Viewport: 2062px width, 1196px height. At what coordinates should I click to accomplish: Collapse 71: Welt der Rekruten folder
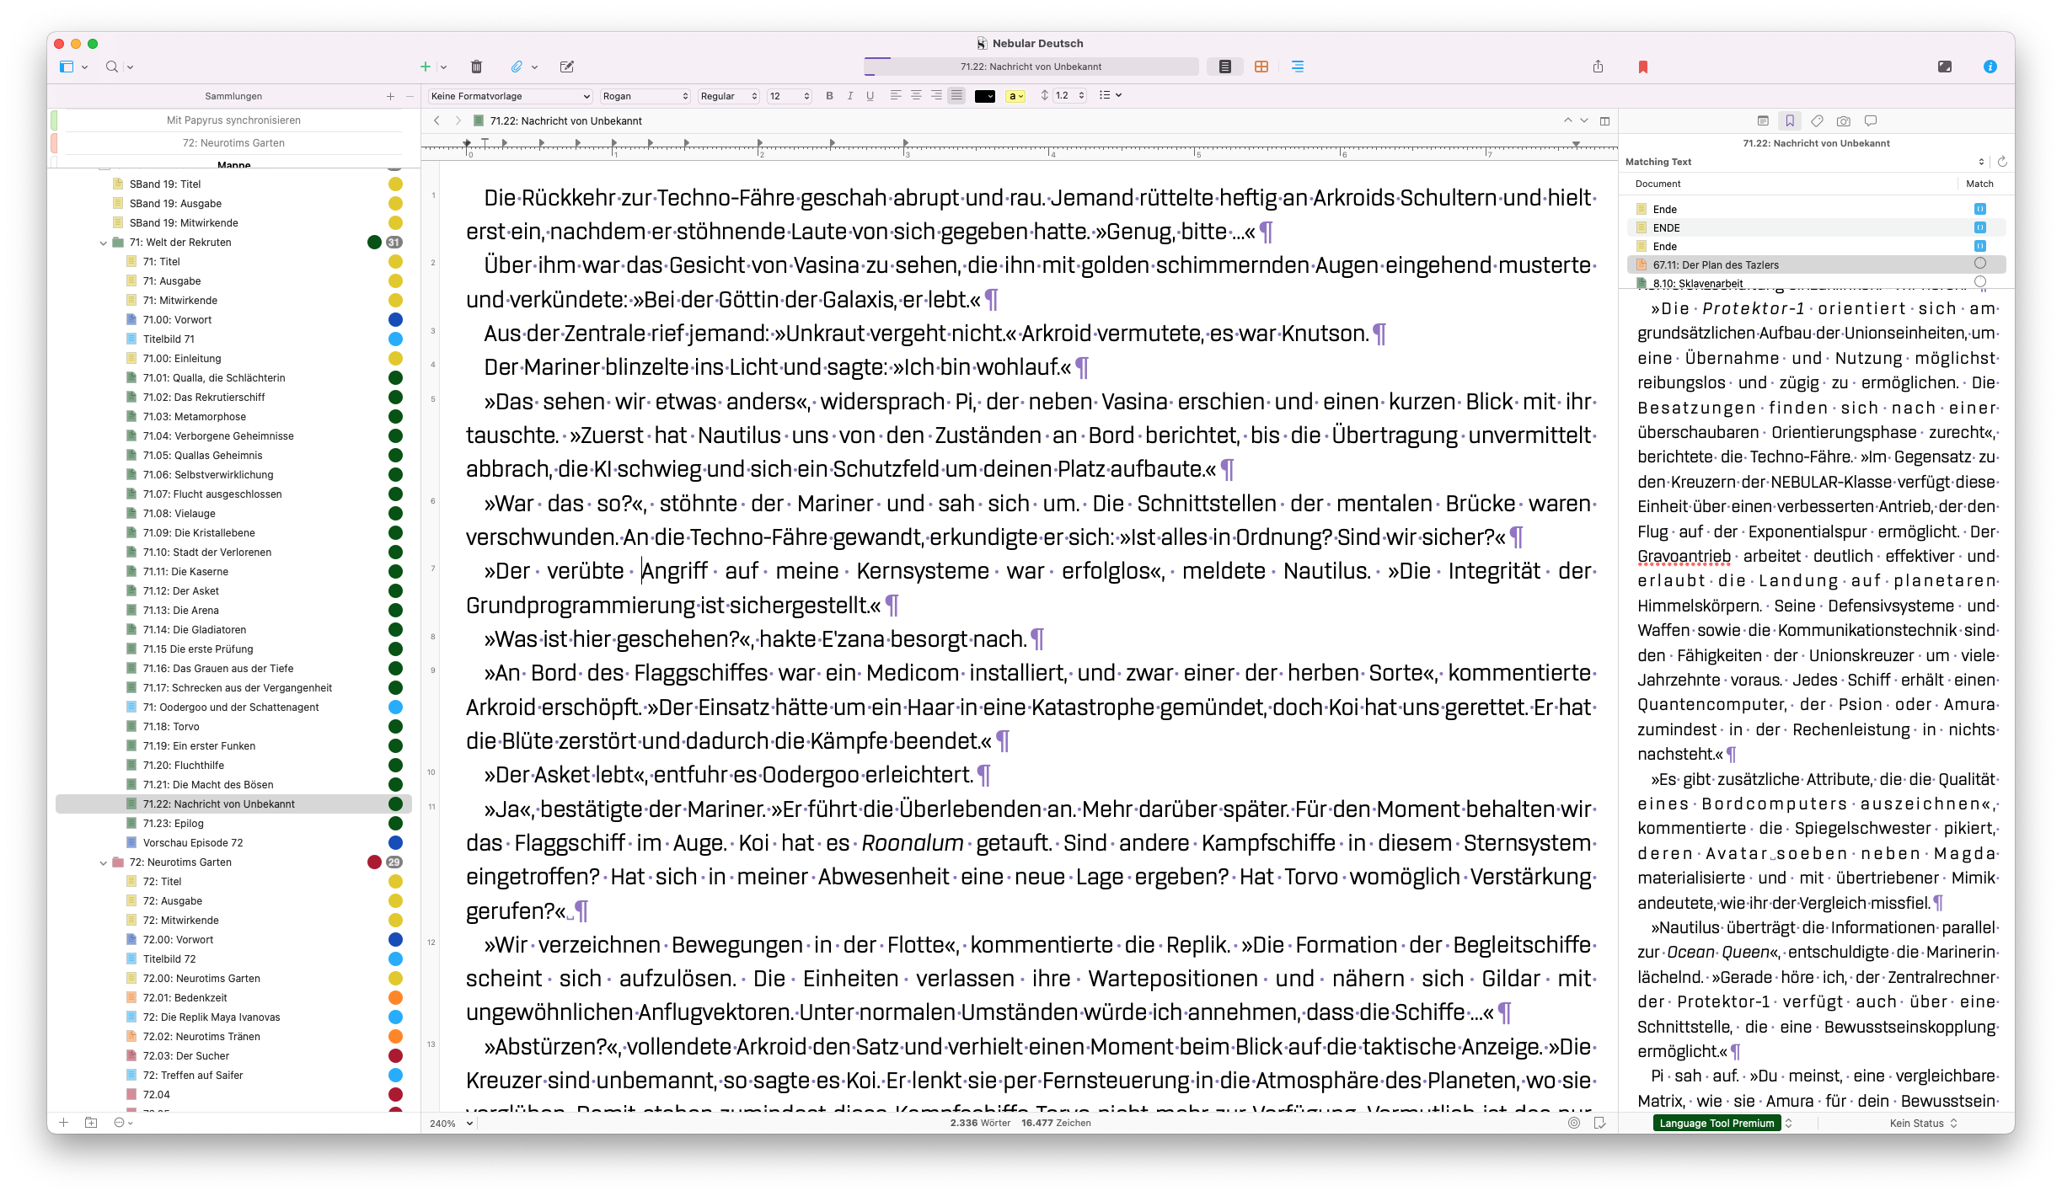[104, 243]
